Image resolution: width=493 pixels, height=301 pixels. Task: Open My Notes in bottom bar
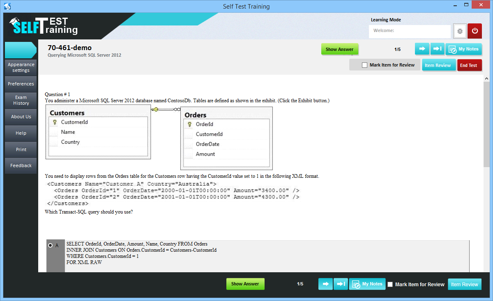click(x=367, y=284)
